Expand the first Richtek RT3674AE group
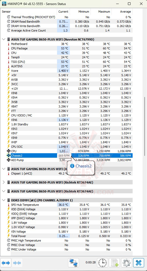 click(4, 182)
